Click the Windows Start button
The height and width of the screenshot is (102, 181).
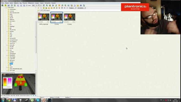3,100
